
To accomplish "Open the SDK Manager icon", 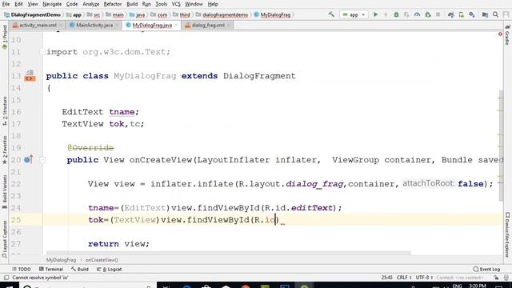I will point(472,14).
